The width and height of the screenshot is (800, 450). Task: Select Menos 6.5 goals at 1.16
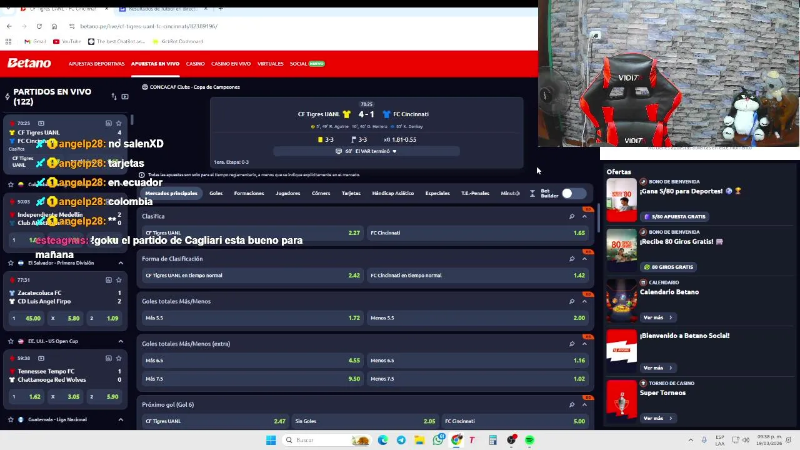tap(477, 361)
